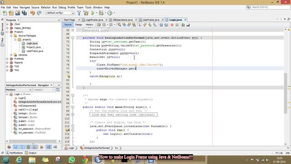Expand the Generated Code fold at line 33
The height and width of the screenshot is (164, 291).
point(73,30)
